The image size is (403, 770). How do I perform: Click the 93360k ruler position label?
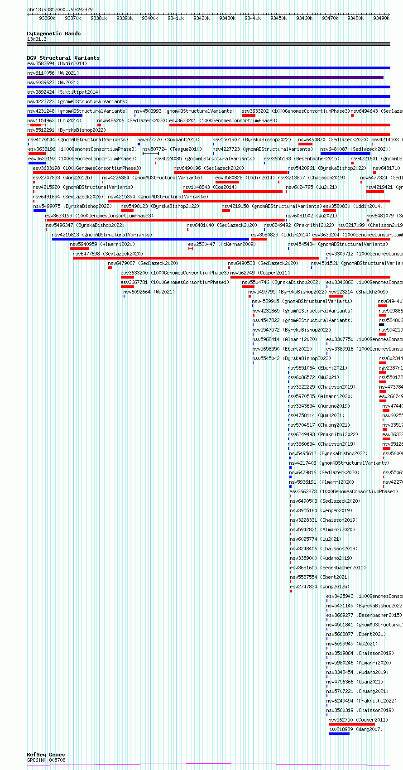pyautogui.click(x=47, y=18)
